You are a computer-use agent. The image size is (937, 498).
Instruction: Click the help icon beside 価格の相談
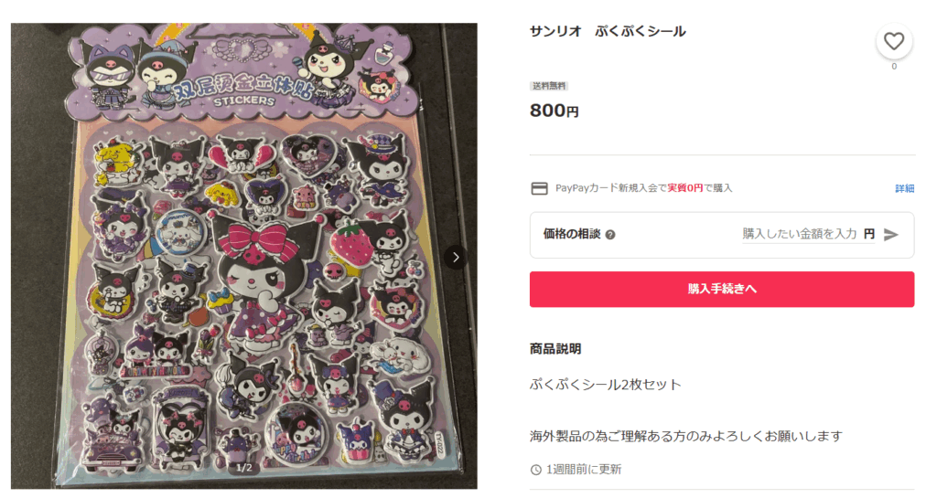[610, 235]
